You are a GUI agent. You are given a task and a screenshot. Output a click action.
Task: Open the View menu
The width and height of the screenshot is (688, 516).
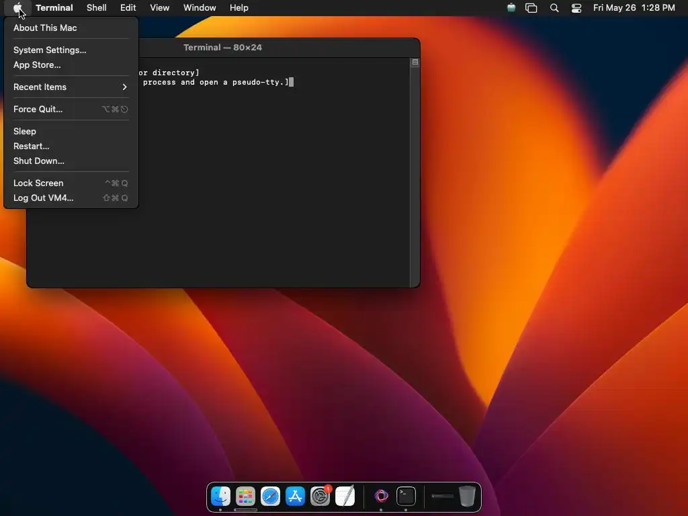pyautogui.click(x=160, y=8)
